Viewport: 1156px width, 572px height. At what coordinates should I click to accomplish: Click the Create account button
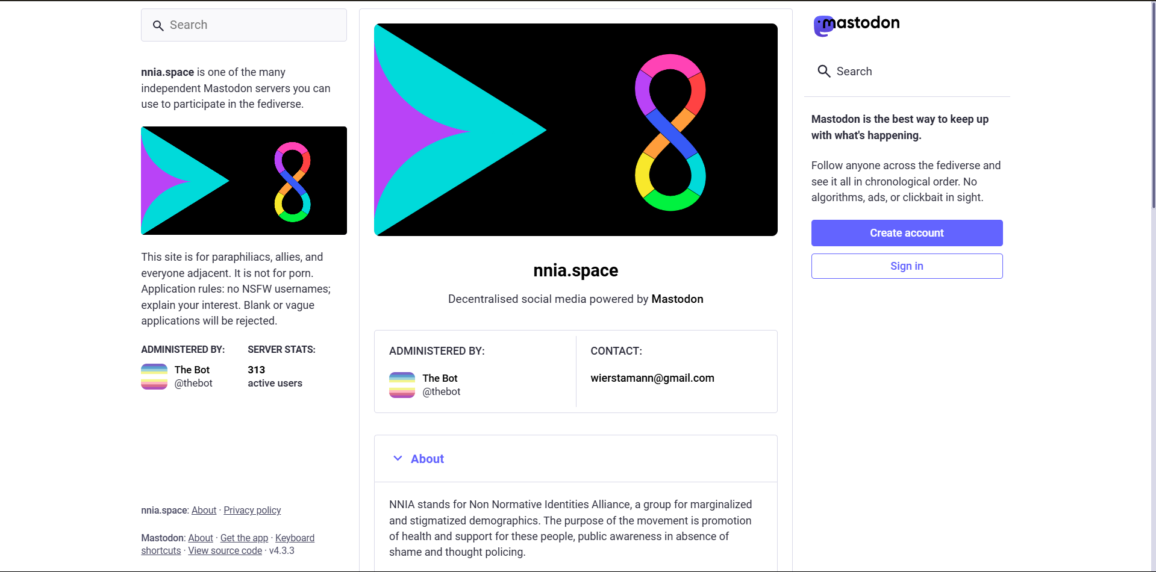coord(907,233)
